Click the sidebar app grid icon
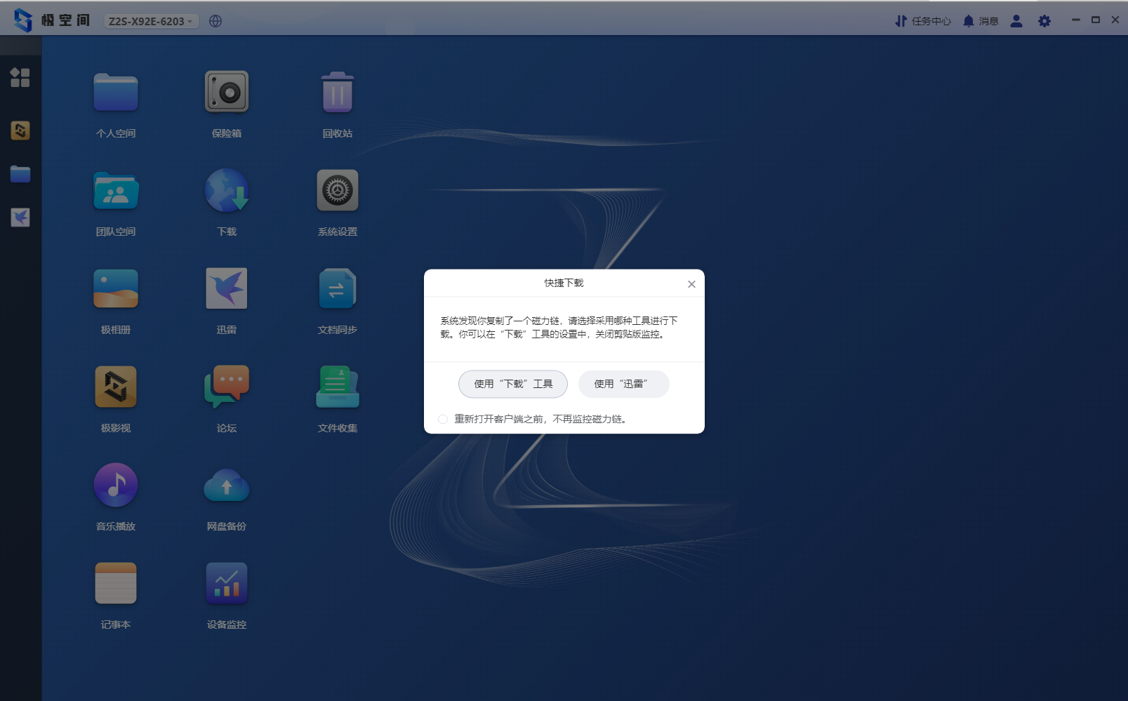 20,77
